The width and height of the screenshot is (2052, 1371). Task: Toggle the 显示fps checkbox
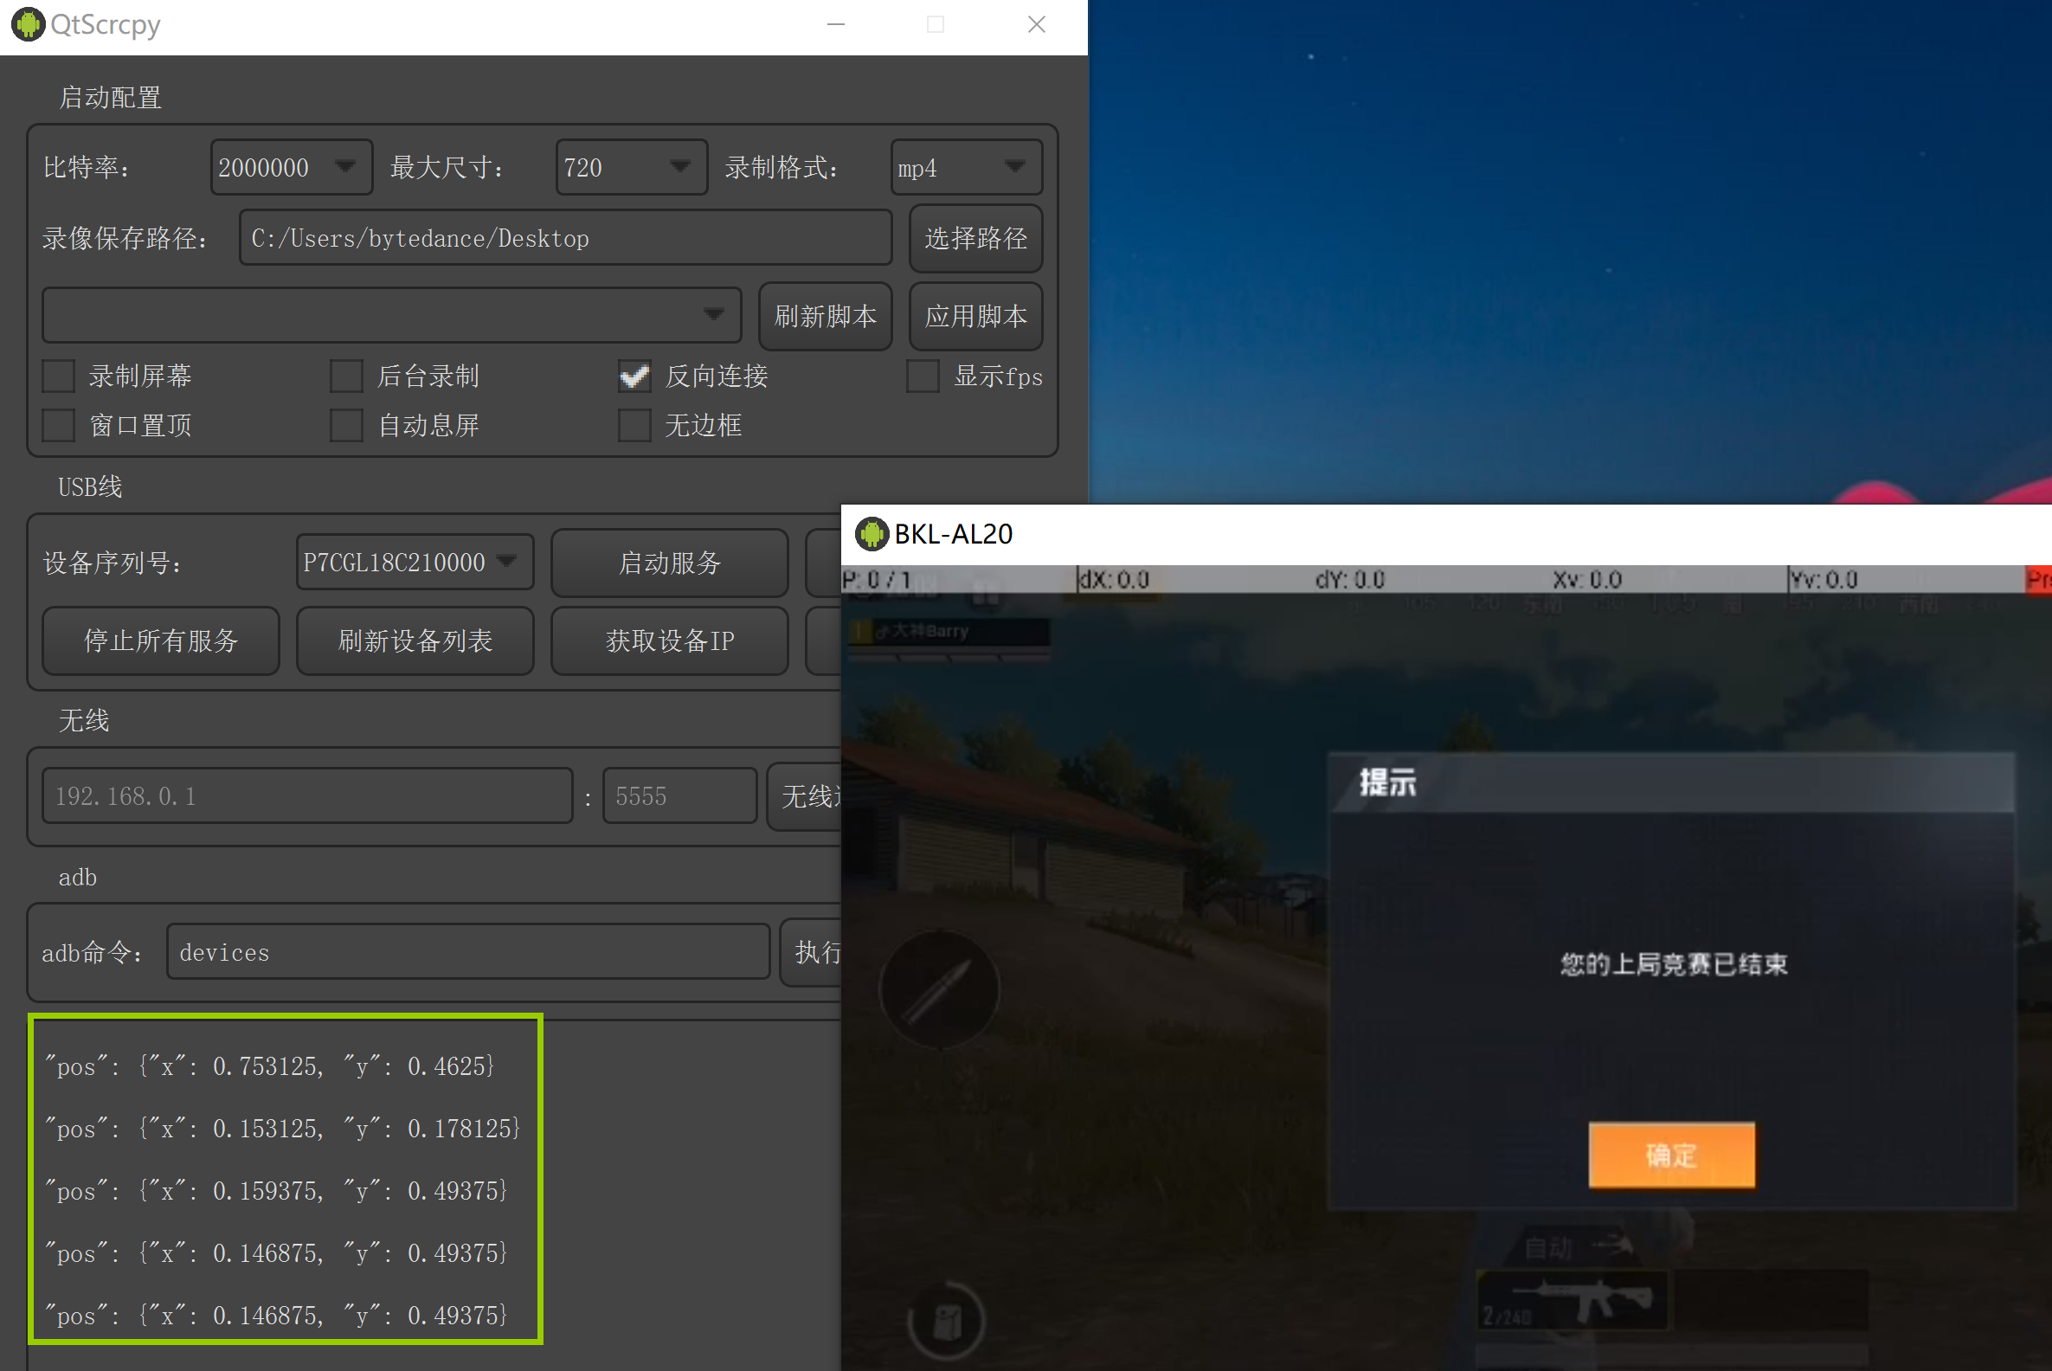click(x=923, y=376)
